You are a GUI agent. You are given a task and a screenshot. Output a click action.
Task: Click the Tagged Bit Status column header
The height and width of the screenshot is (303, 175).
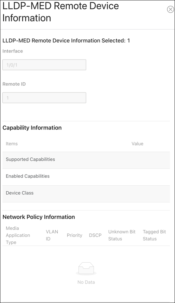(x=154, y=235)
